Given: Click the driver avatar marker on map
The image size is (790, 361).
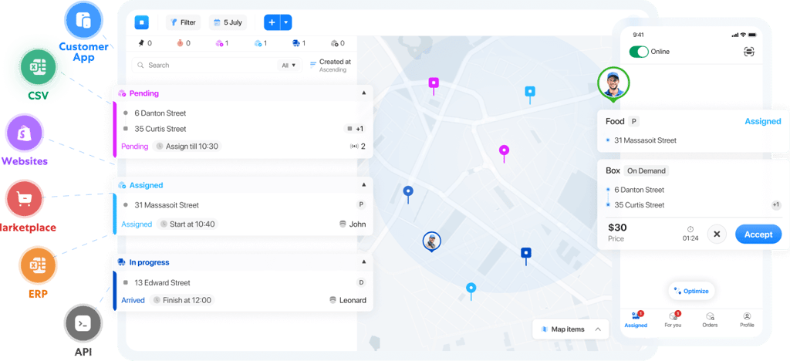Looking at the screenshot, I should 432,241.
